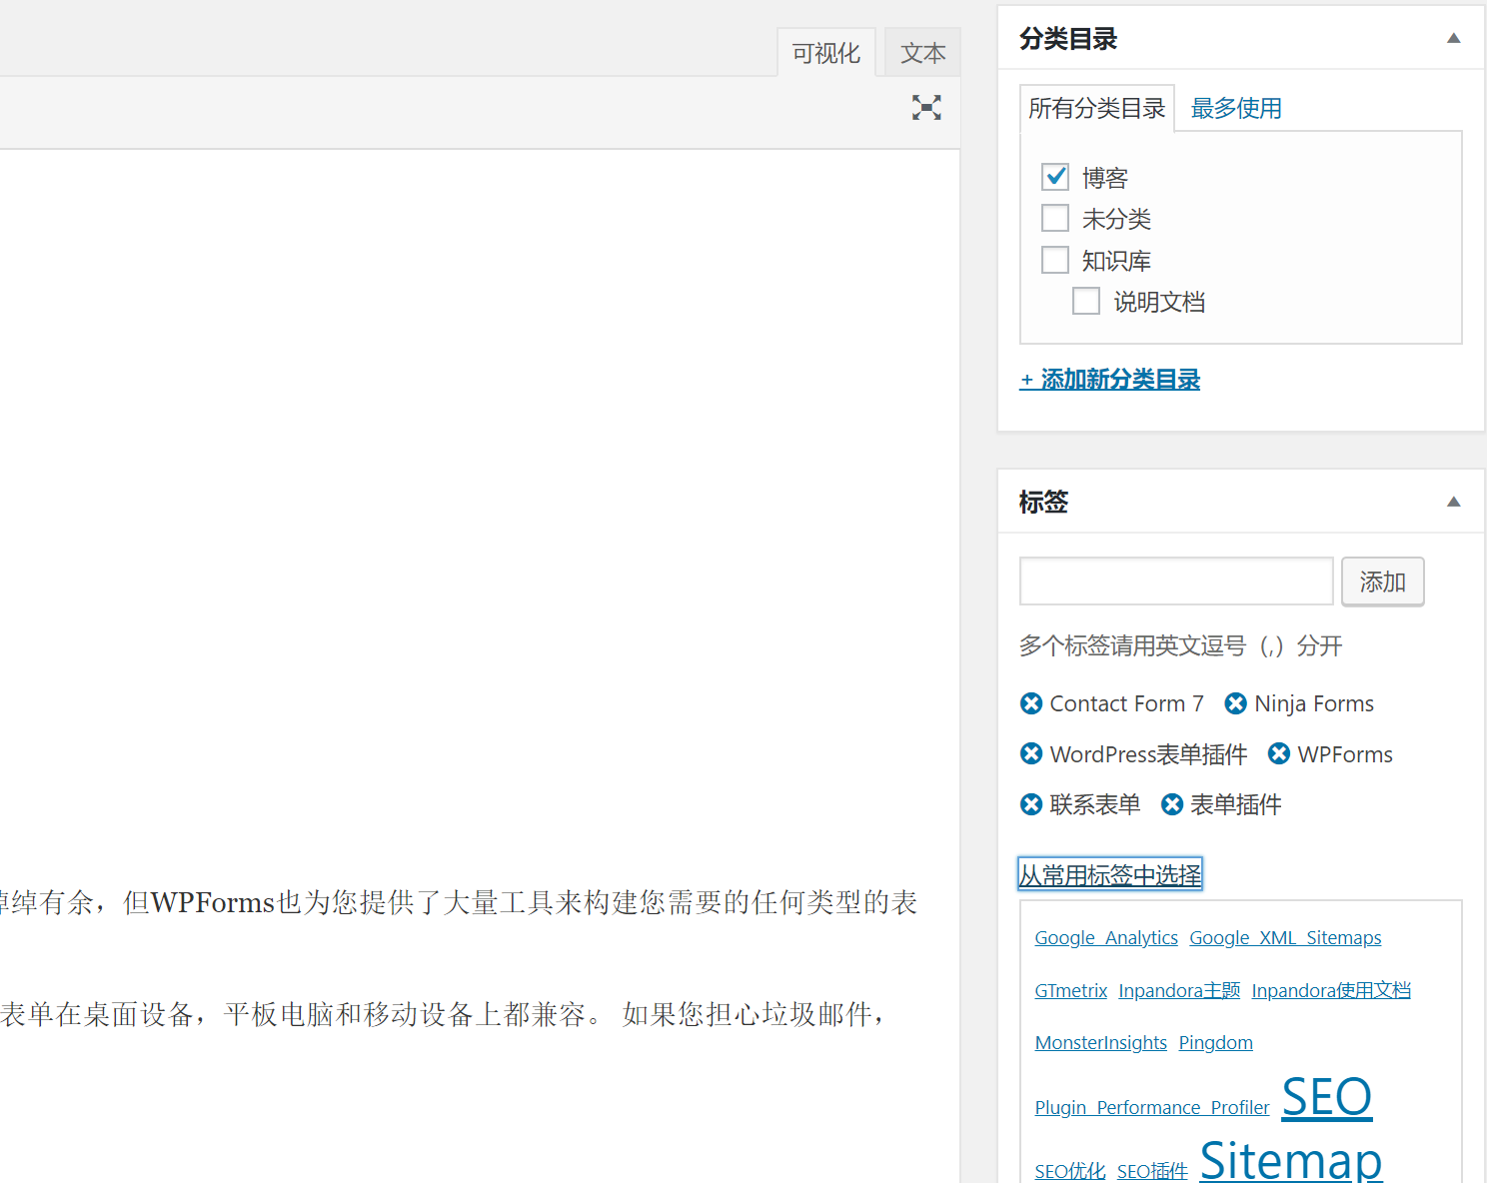Uncheck the 博客 category

[1054, 176]
